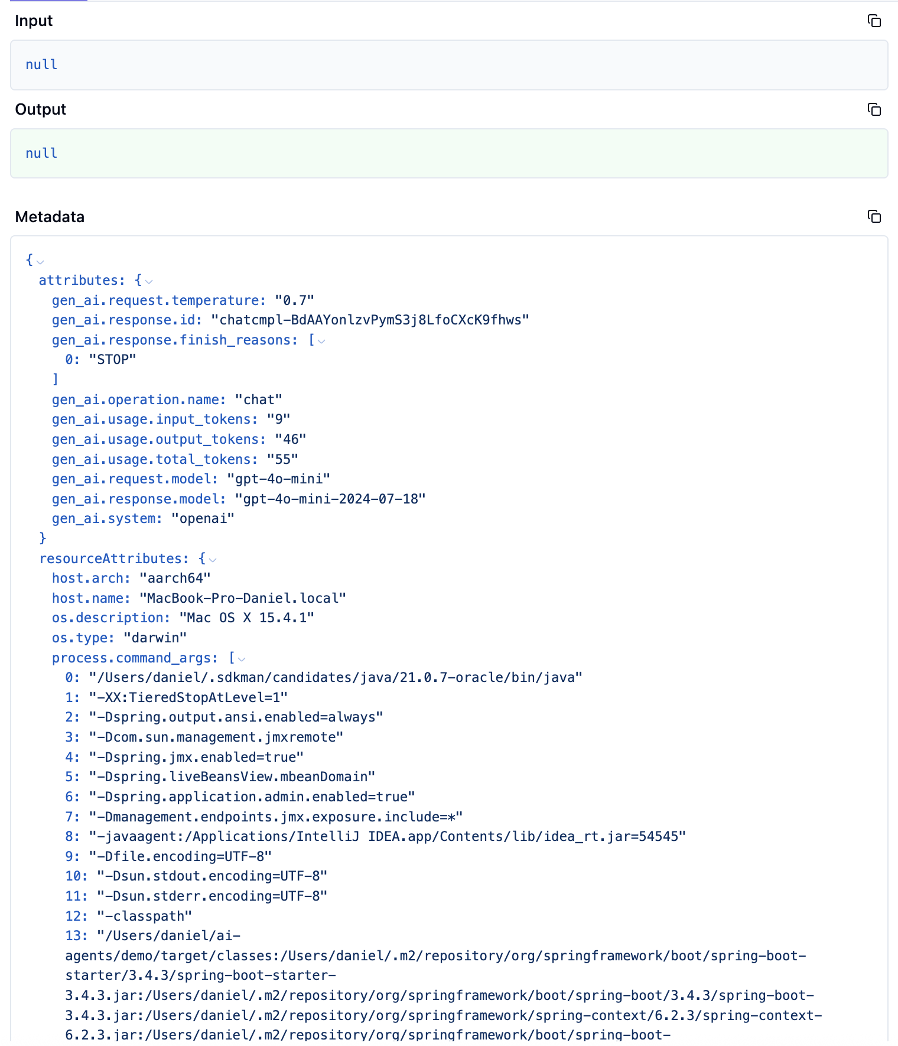
Task: Click the host.arch "aarch64" value
Action: (175, 578)
